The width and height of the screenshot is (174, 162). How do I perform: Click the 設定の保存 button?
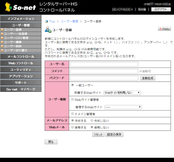[114, 134]
